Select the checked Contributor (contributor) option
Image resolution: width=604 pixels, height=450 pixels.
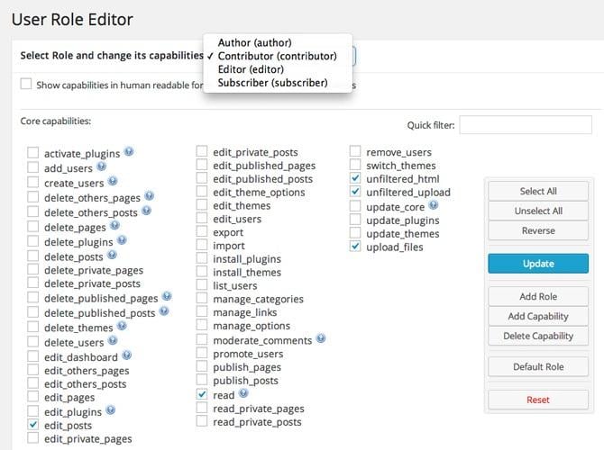click(x=277, y=56)
